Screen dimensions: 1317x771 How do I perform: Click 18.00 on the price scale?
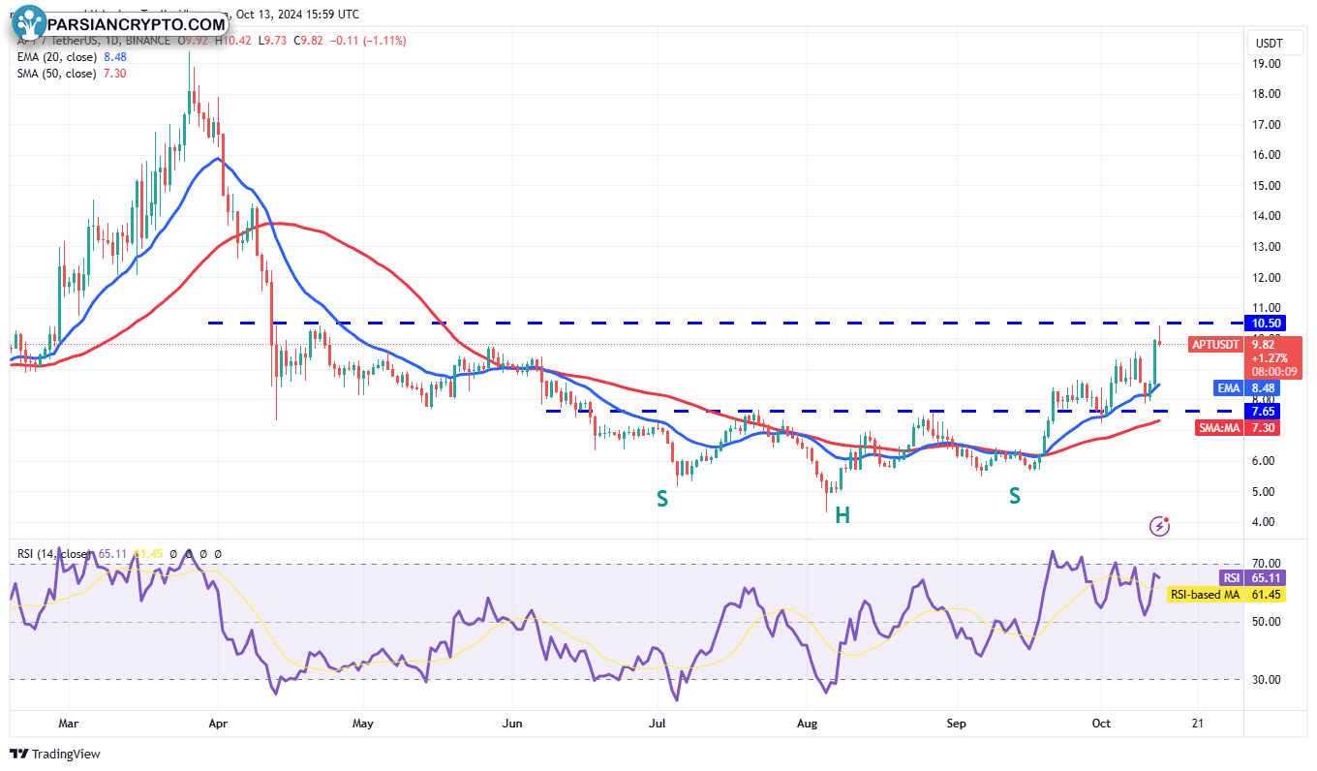point(1267,94)
